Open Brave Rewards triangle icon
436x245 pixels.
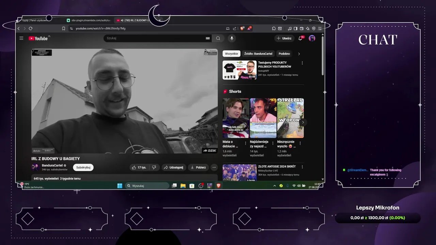pos(249,29)
